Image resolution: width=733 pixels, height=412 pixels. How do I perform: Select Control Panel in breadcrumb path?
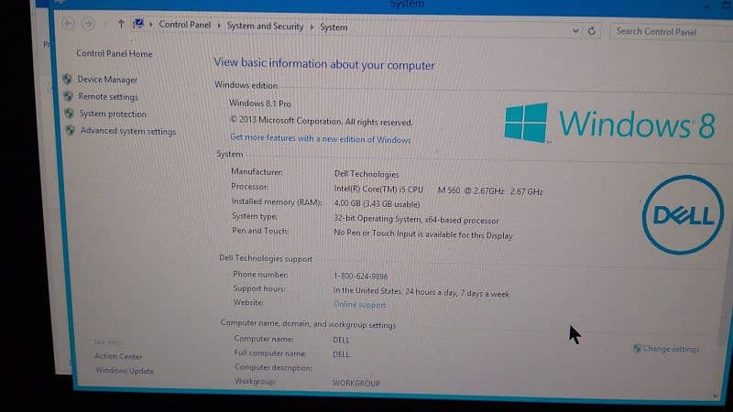(x=184, y=25)
